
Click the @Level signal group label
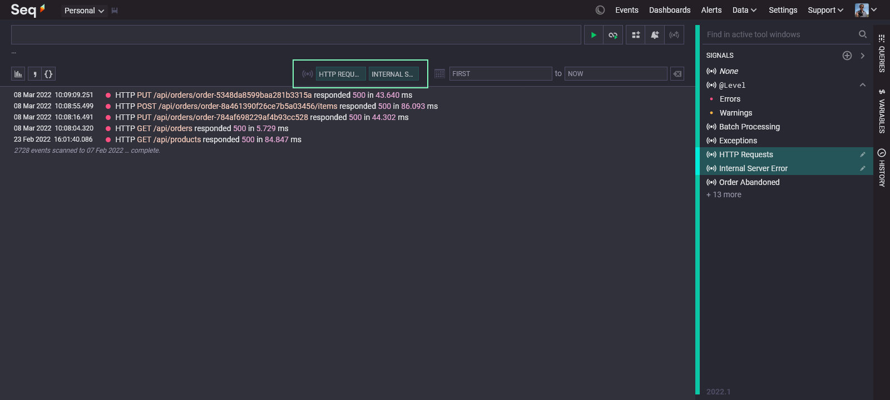(732, 85)
